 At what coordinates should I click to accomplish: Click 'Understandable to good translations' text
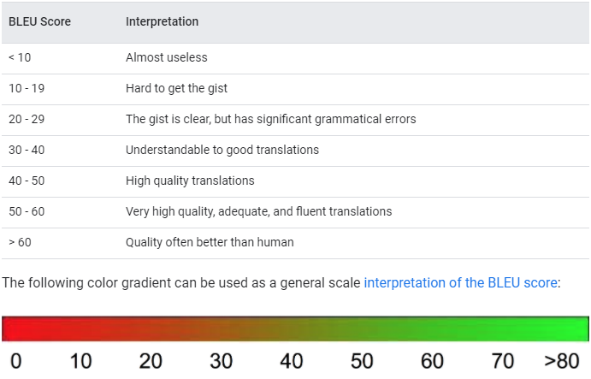pyautogui.click(x=222, y=150)
